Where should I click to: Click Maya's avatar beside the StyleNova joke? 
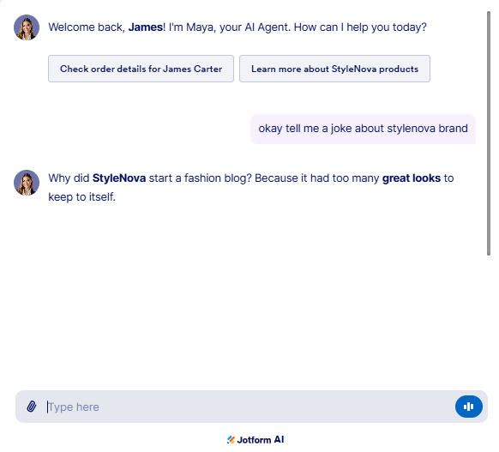[x=27, y=183]
